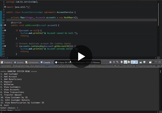Click the 'getAccountID' call on line 20
This screenshot has height=113, width=162.
(x=61, y=46)
